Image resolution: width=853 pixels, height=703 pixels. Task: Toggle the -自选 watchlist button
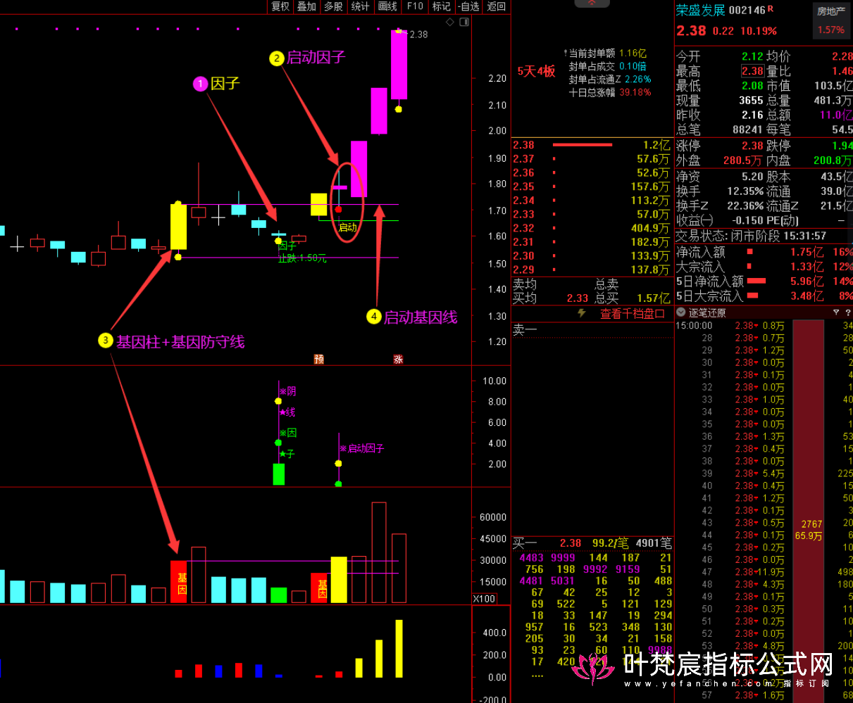(468, 6)
